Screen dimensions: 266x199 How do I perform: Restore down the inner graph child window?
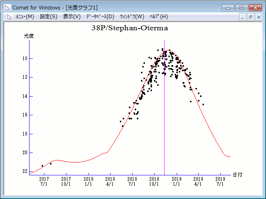[x=251, y=17]
